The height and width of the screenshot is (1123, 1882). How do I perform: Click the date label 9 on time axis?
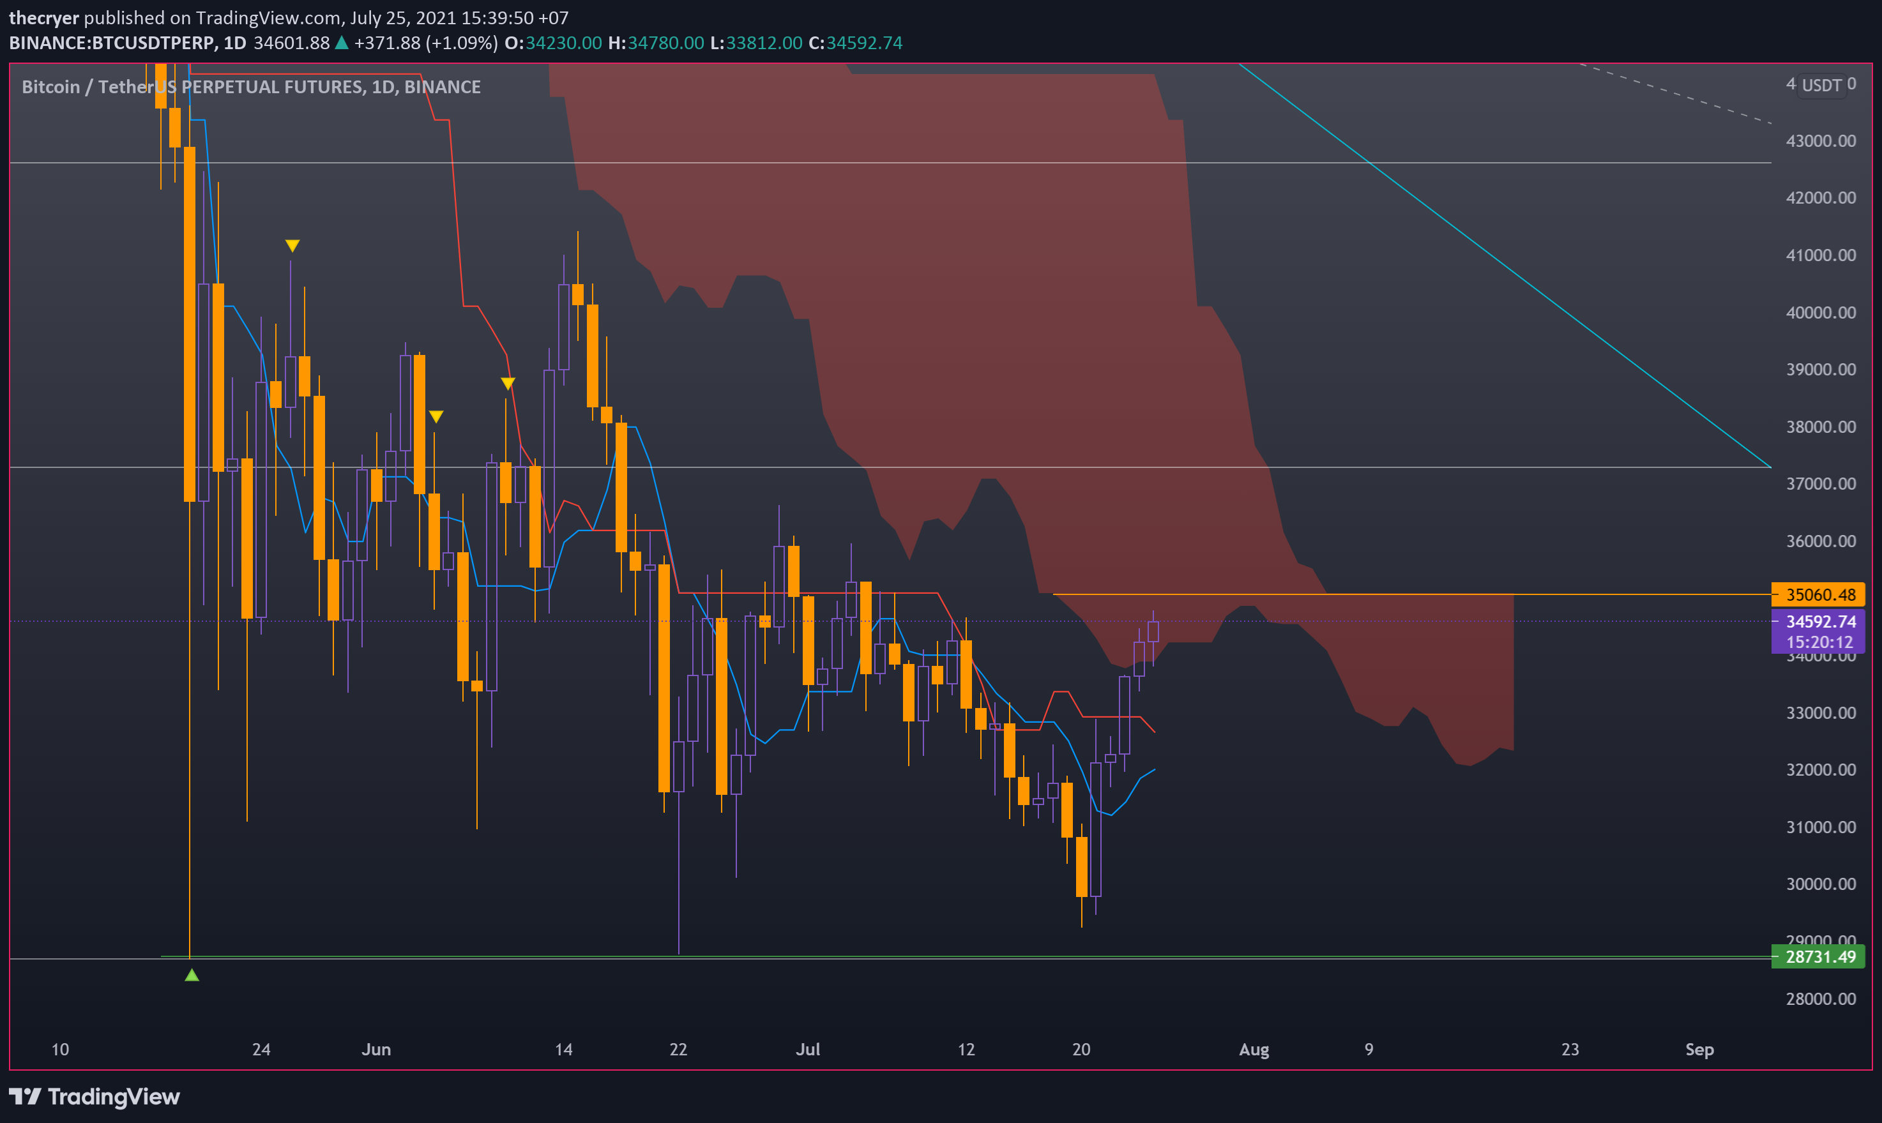point(1369,1050)
